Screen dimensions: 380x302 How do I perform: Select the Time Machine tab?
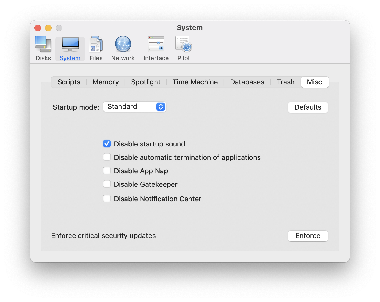(x=195, y=82)
